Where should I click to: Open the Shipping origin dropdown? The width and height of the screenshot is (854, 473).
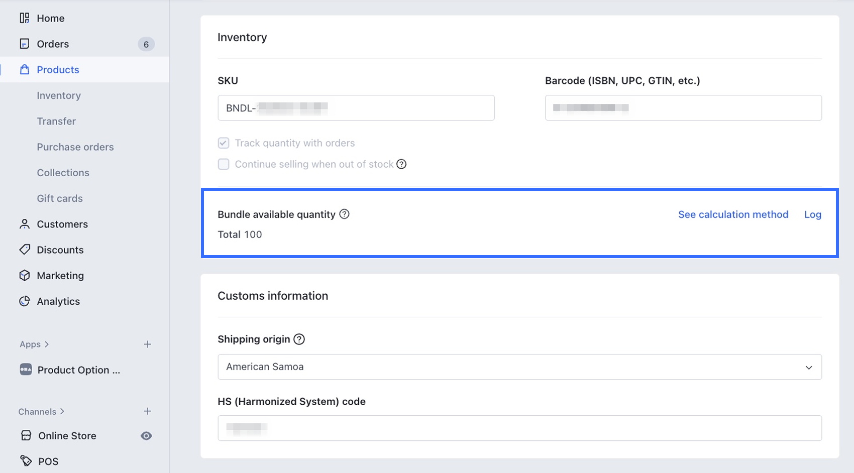519,367
